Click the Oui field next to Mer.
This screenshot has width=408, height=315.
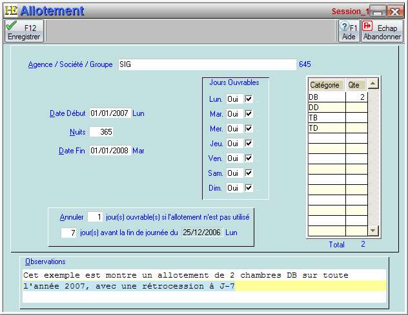point(235,129)
